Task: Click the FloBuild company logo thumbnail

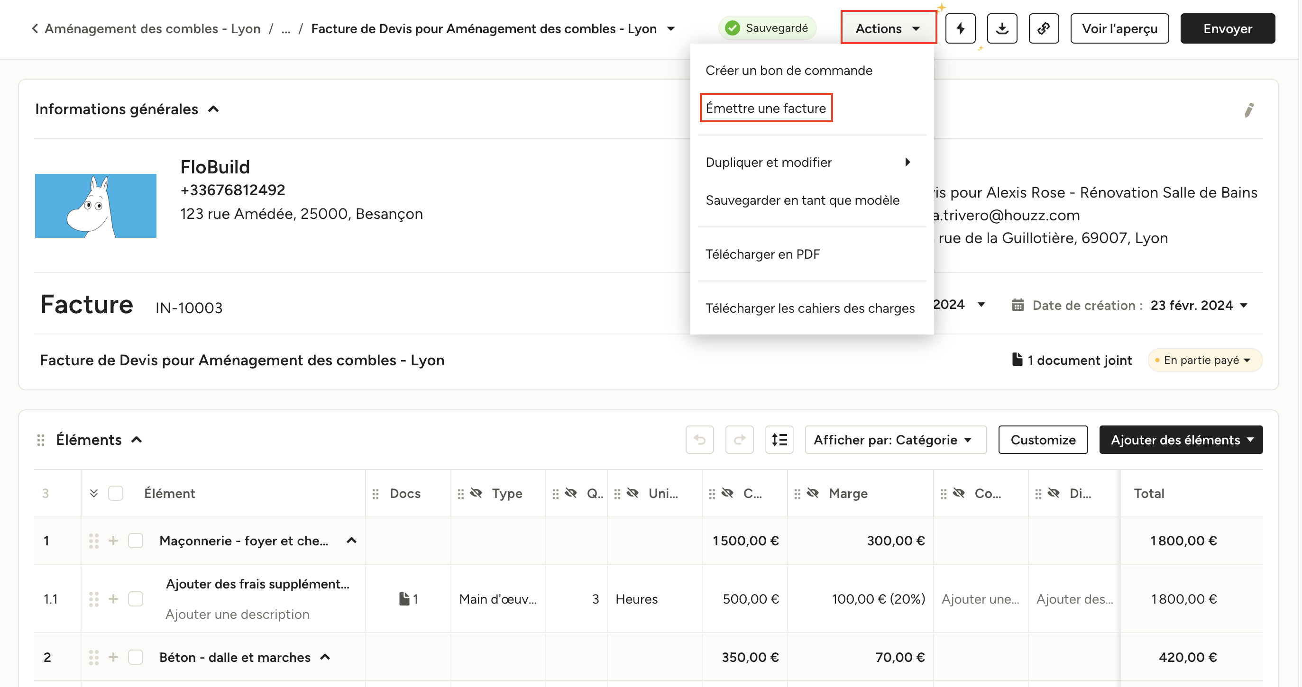Action: click(95, 206)
